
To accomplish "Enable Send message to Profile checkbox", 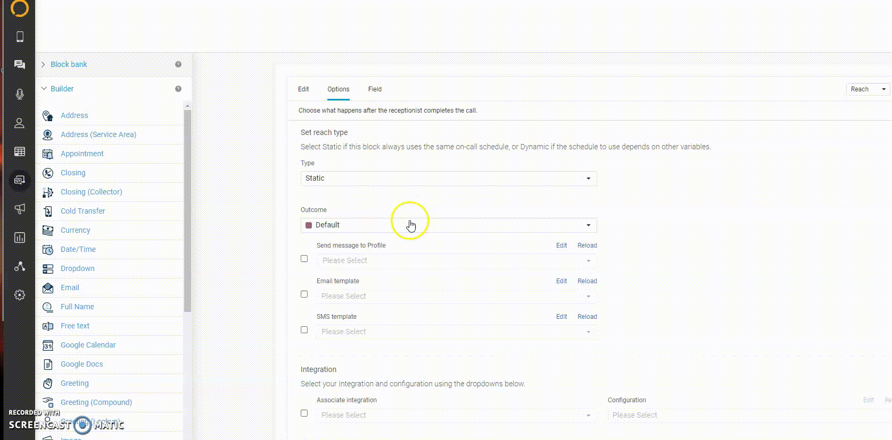I will coord(304,259).
